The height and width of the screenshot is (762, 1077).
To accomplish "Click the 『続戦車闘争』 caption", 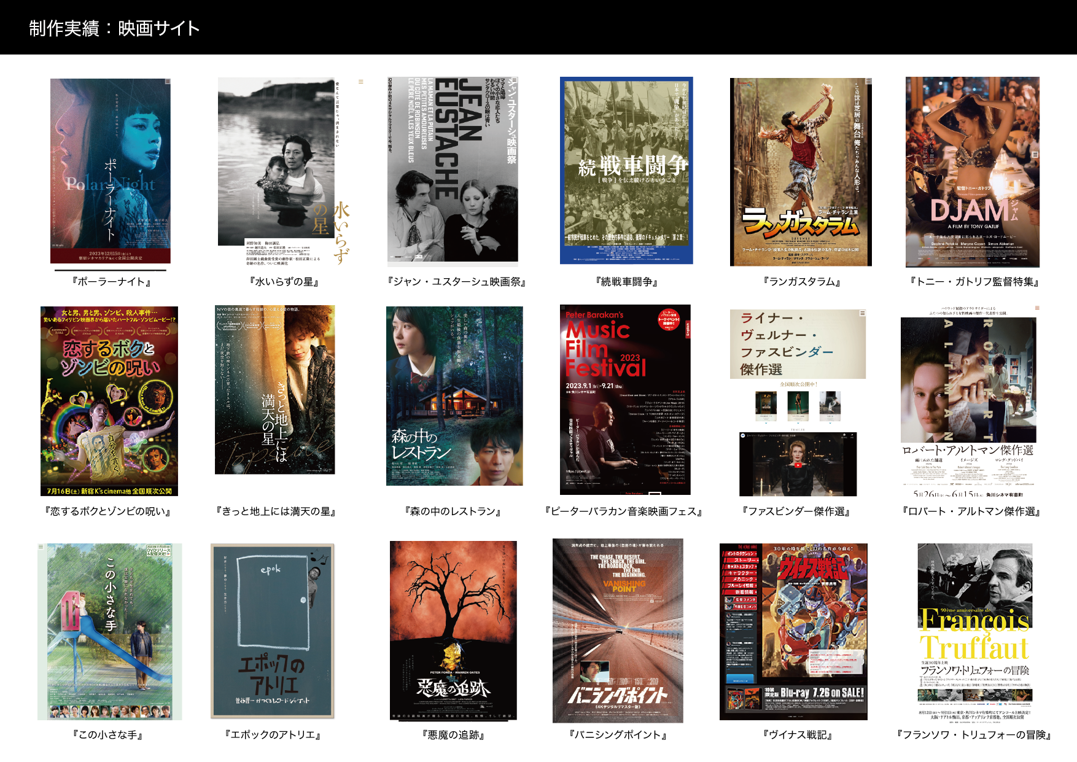I will pyautogui.click(x=626, y=282).
